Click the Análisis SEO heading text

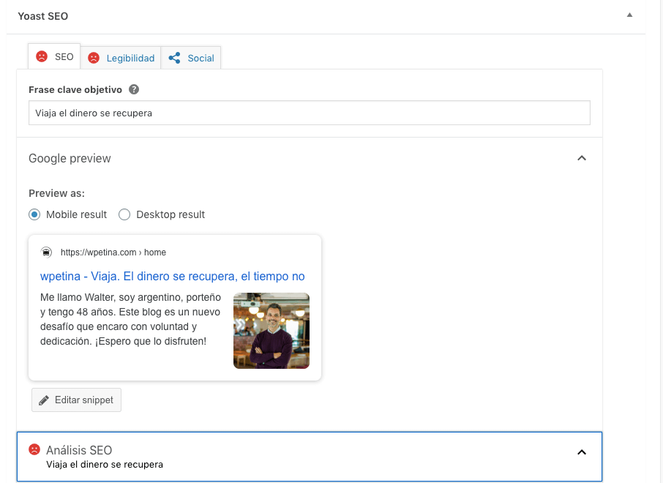[79, 450]
